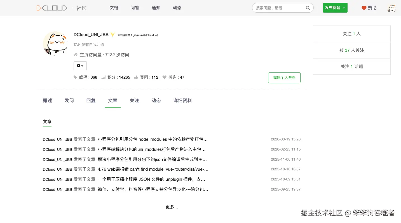This screenshot has height=223, width=401.
Task: Click the heart icon beside 感谢
Action: coord(165,77)
